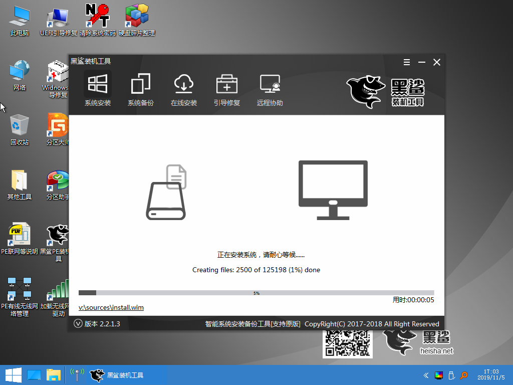
Task: Click the 5% installation progress bar
Action: coord(256,292)
